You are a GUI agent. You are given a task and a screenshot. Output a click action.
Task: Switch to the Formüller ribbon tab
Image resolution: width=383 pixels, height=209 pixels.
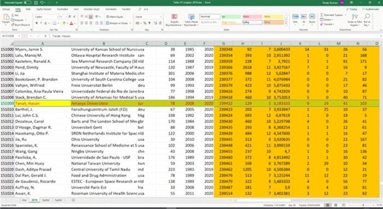click(62, 9)
